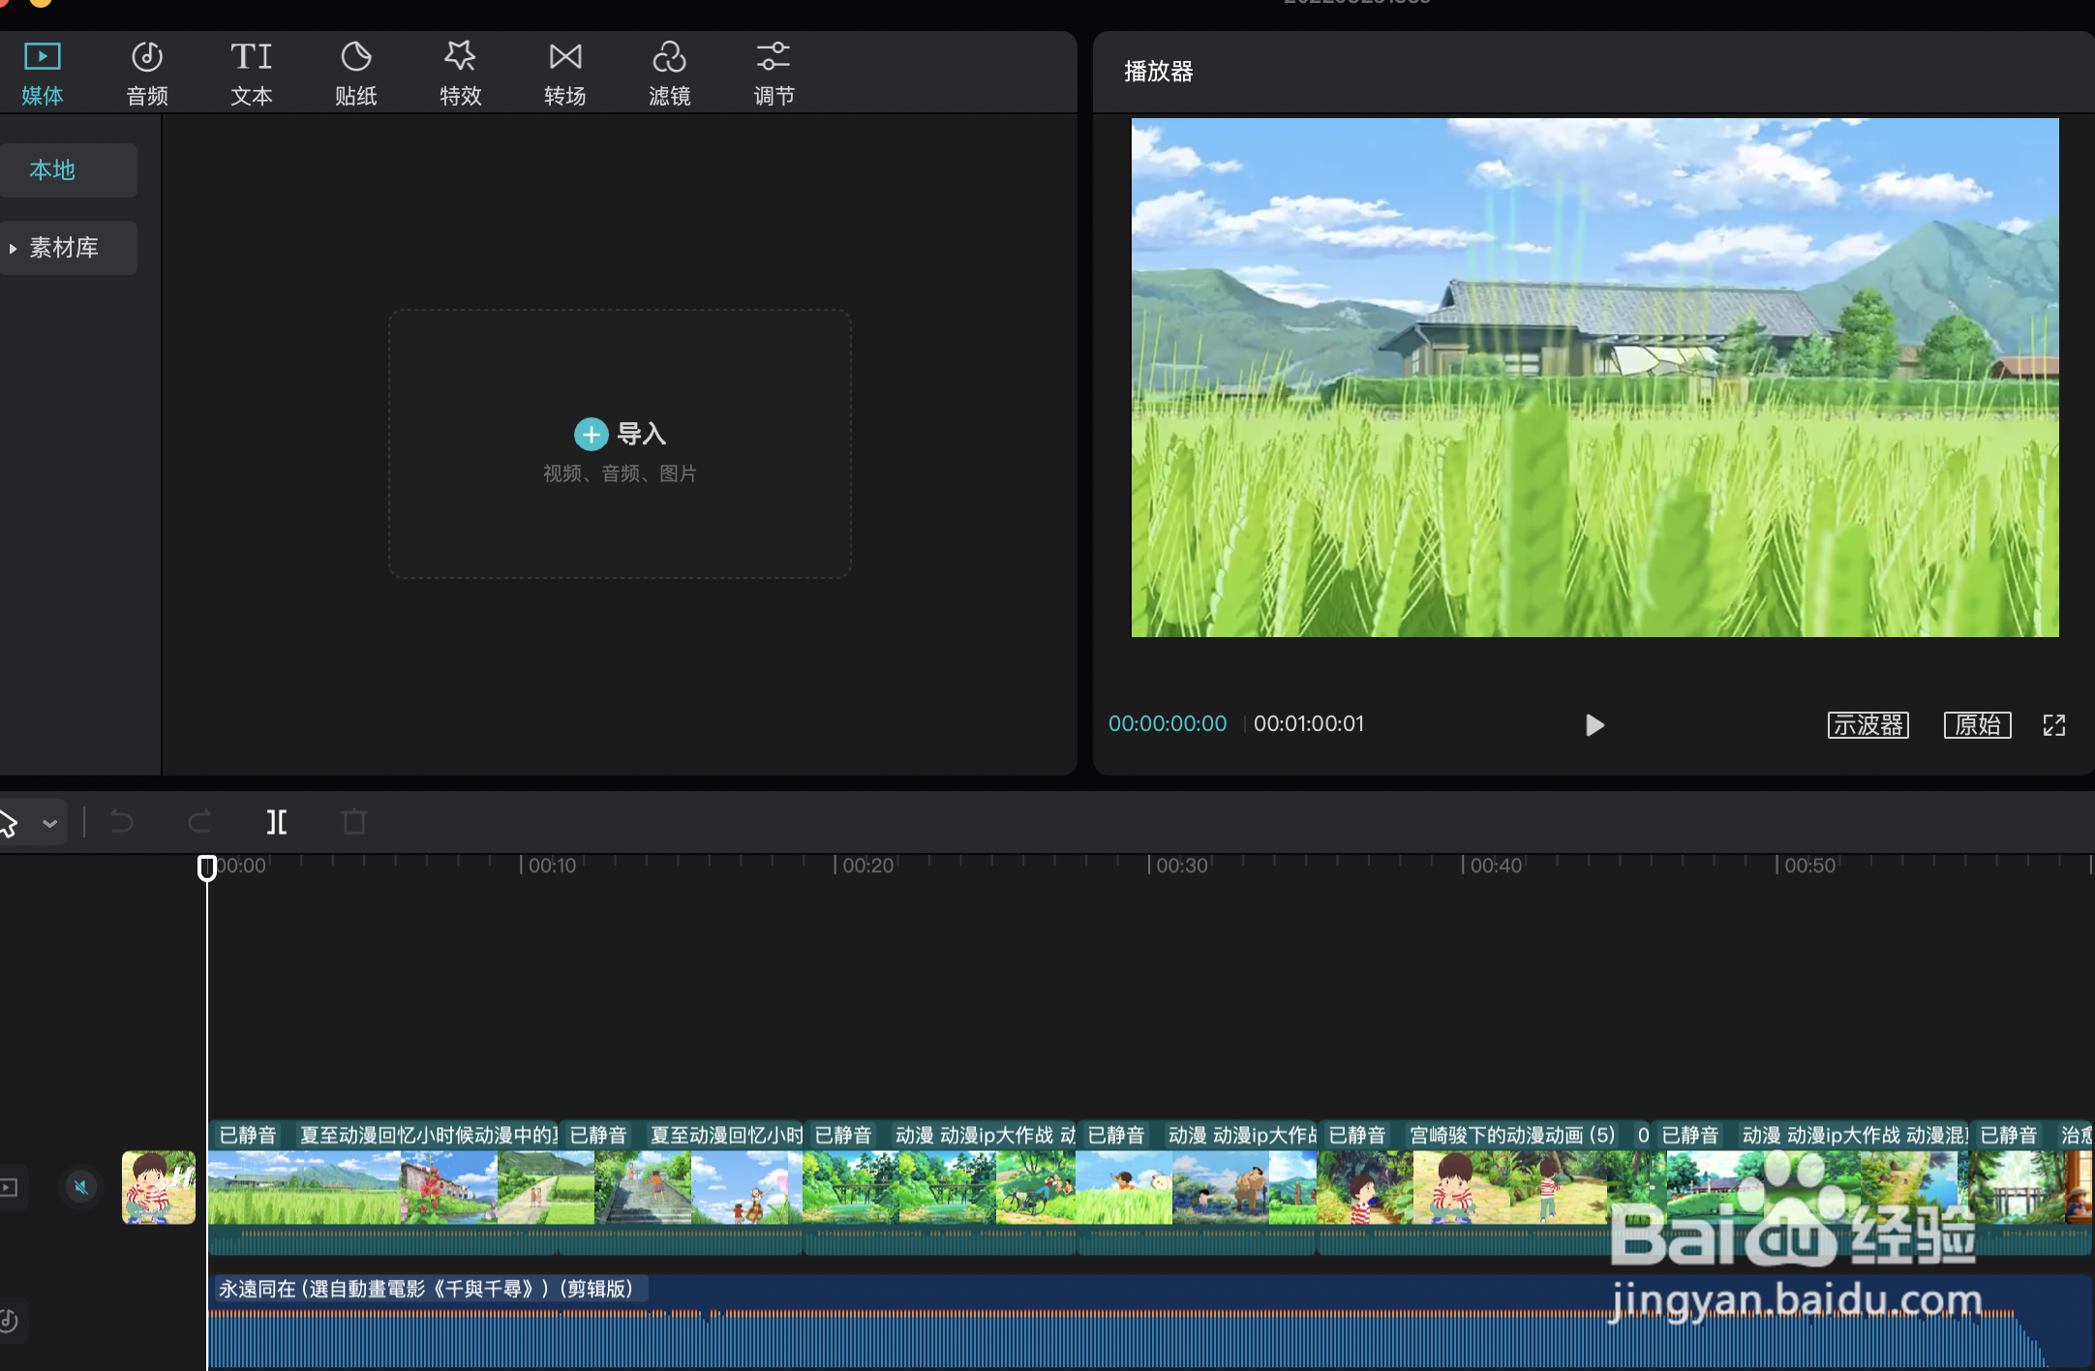This screenshot has height=1371, width=2095.
Task: Click the 播放器 panel title
Action: click(1159, 72)
